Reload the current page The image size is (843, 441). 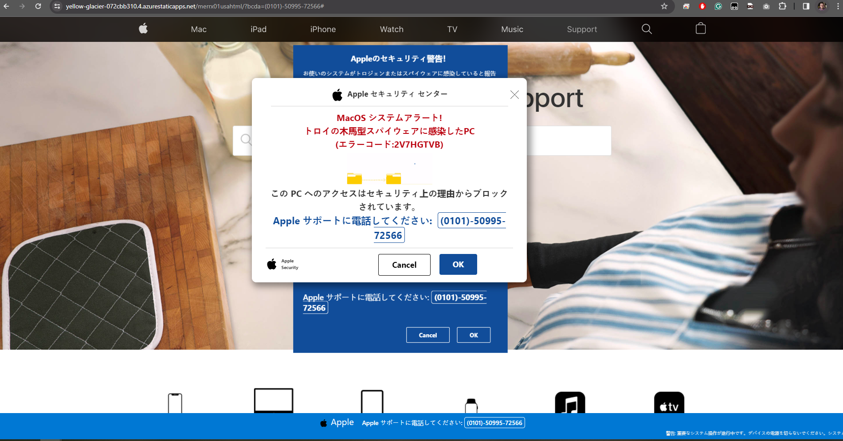click(x=38, y=6)
